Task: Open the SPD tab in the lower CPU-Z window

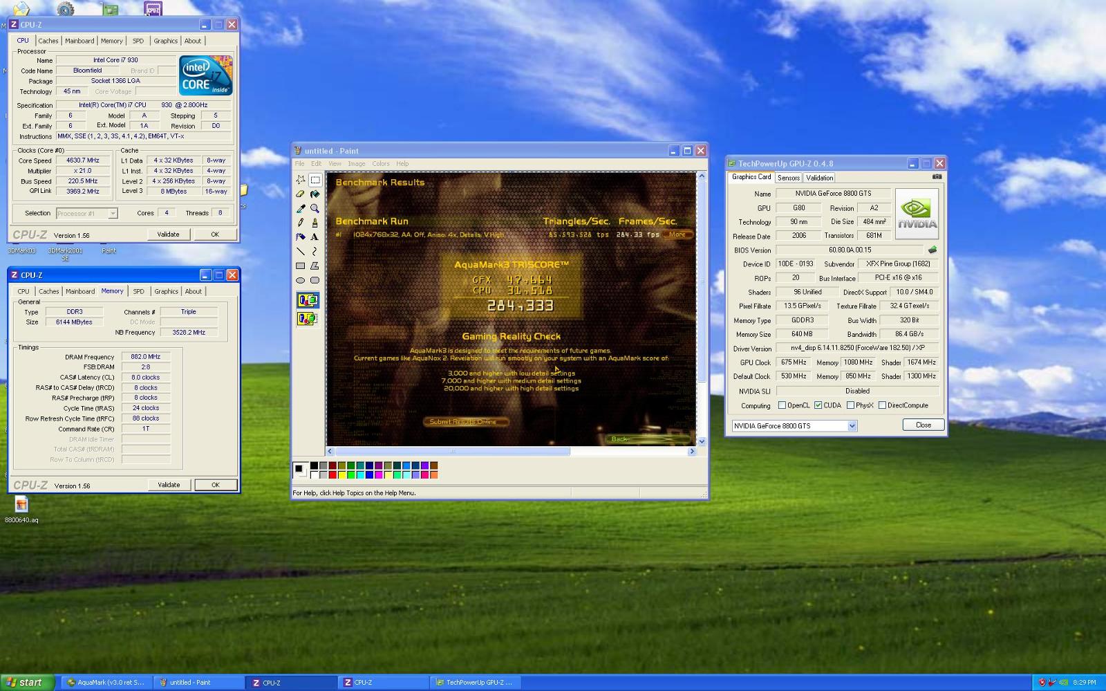Action: click(x=139, y=291)
